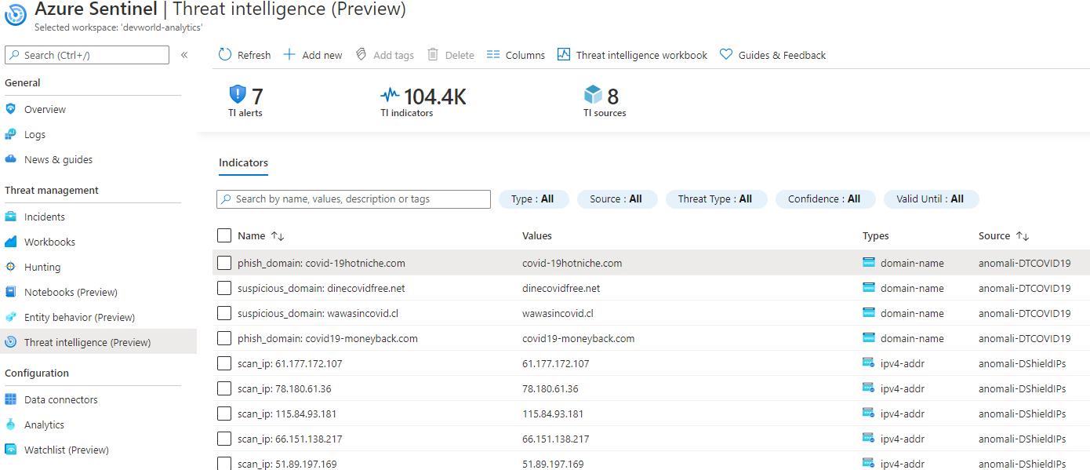
Task: Click the Refresh button label
Action: coord(254,55)
